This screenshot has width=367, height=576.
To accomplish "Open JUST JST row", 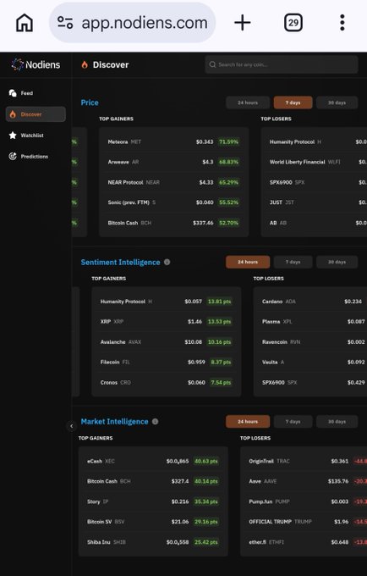I will click(315, 202).
